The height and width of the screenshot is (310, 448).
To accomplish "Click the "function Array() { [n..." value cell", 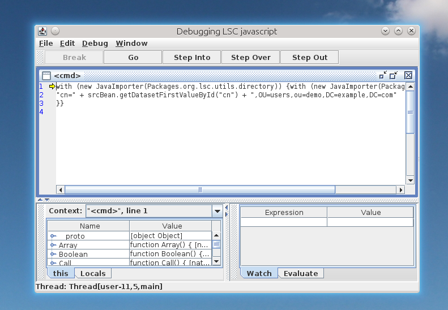I will (x=170, y=245).
